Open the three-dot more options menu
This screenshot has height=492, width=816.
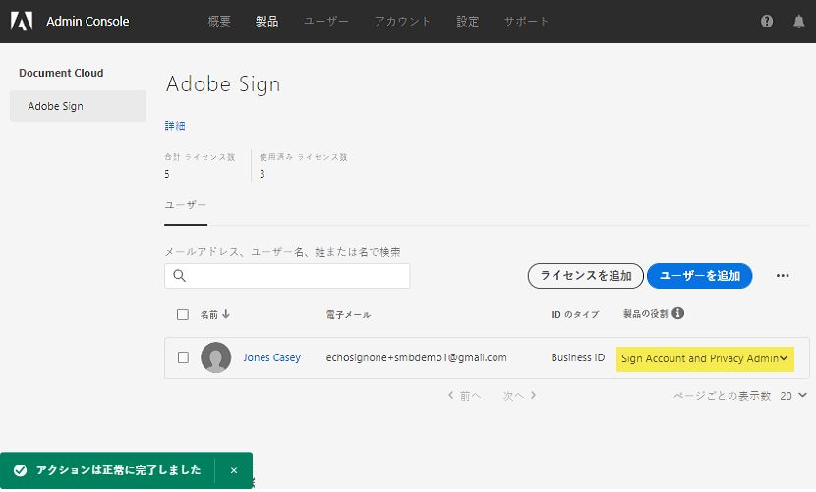[x=783, y=276]
